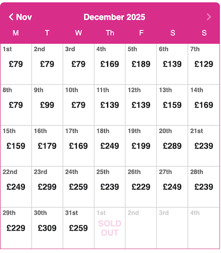This screenshot has width=221, height=253.
Task: Select December 1st priced at £79
Action: click(x=16, y=64)
